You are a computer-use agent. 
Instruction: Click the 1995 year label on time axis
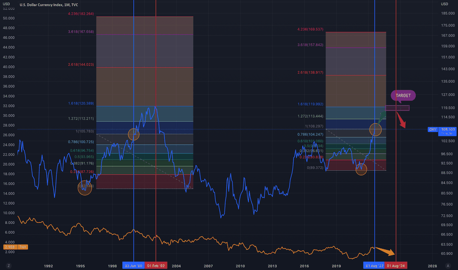[x=80, y=266]
